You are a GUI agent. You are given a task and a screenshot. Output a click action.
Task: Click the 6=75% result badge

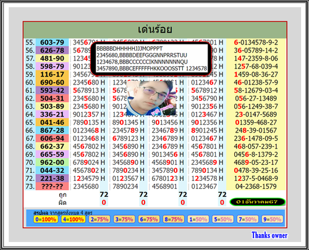tap(149, 219)
